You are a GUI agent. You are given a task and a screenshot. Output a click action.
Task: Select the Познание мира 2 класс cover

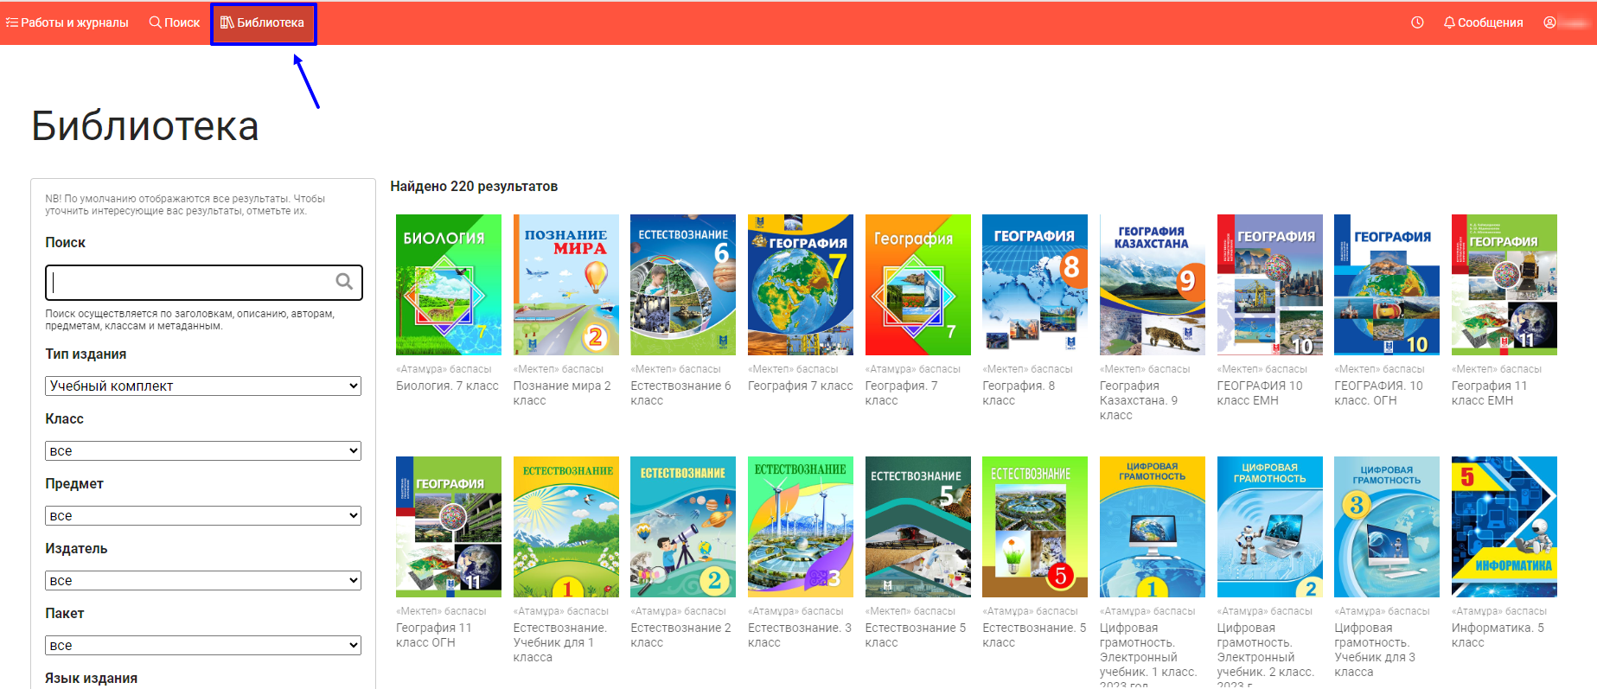(565, 284)
